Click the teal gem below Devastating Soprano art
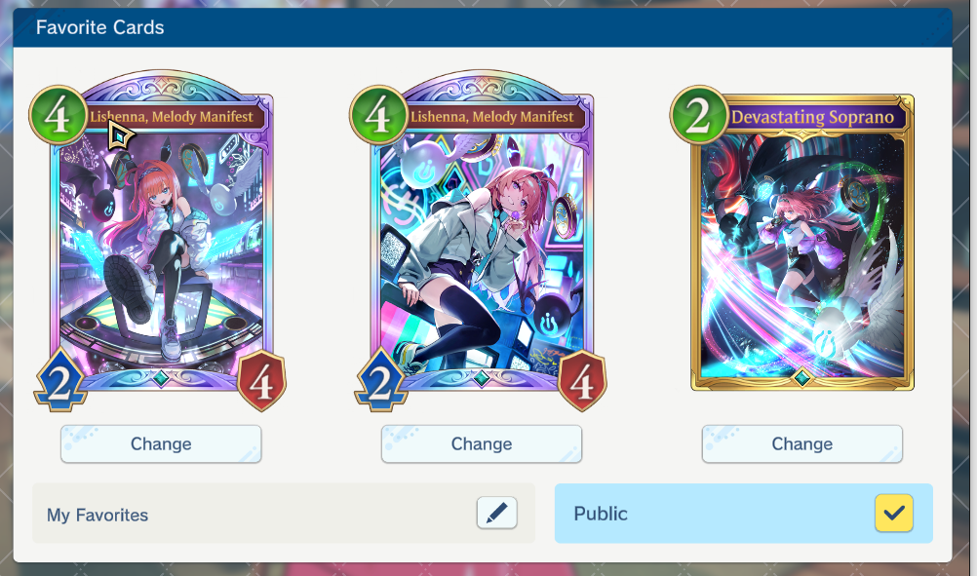977x576 pixels. 801,377
